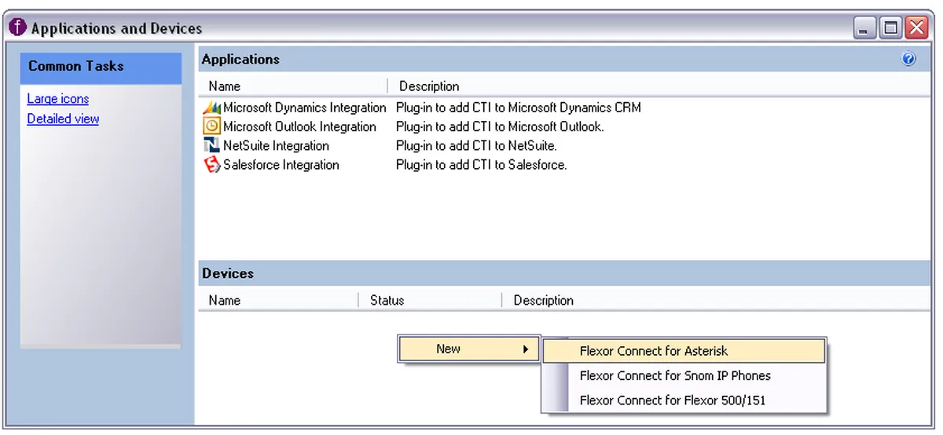
Task: Click the Common Tasks panel header
Action: (101, 66)
